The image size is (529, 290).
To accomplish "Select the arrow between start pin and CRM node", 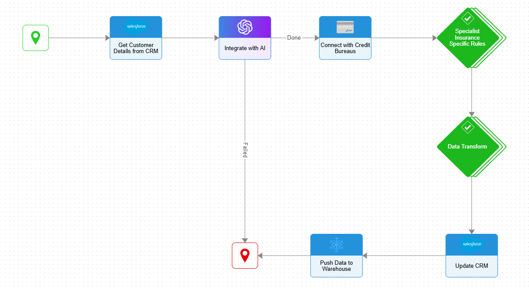I will coord(78,37).
